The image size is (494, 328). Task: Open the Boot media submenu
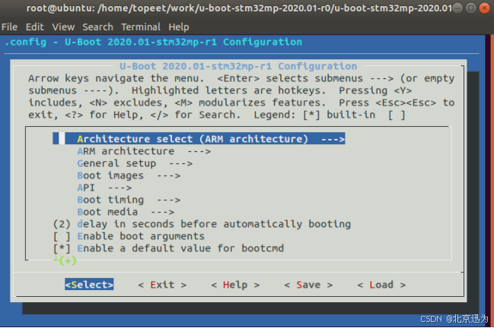pos(126,212)
